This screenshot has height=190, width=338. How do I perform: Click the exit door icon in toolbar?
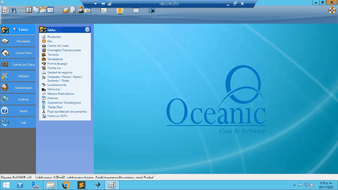(152, 10)
